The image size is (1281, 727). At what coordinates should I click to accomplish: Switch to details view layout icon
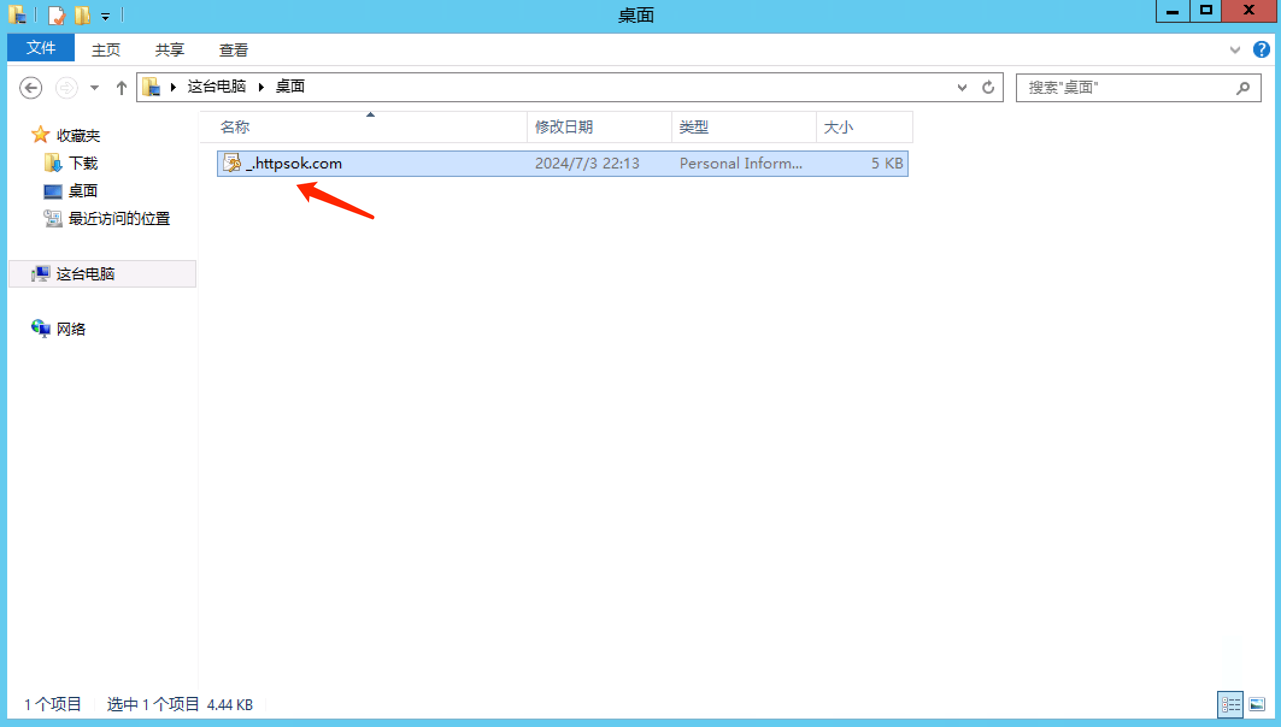[x=1230, y=704]
